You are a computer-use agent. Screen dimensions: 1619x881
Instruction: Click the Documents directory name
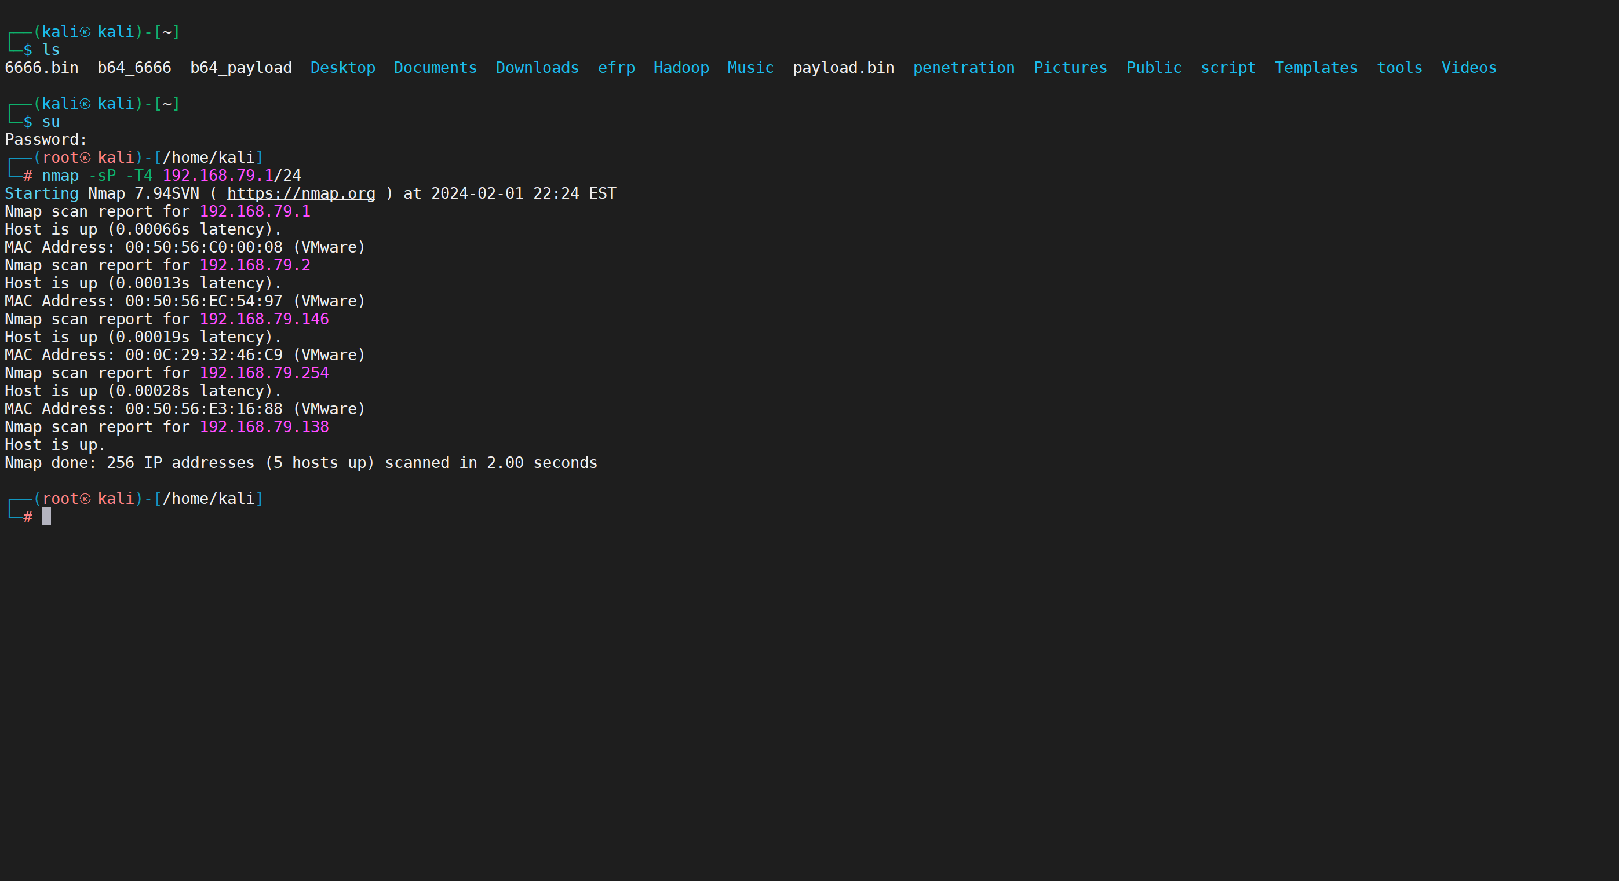(435, 68)
